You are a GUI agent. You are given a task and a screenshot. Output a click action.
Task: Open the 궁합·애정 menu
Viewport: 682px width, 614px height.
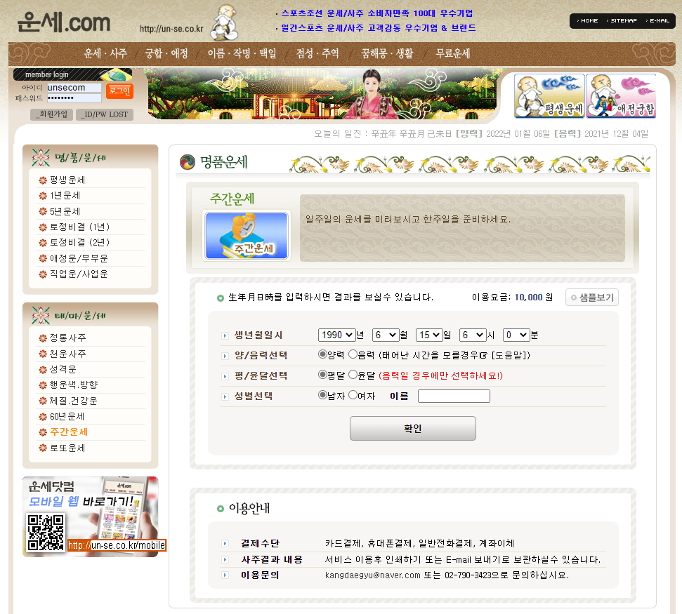point(166,53)
